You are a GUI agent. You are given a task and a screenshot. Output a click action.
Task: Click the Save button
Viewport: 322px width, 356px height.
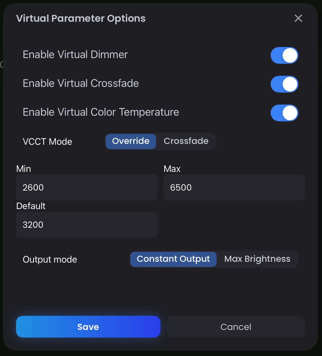[x=88, y=327]
